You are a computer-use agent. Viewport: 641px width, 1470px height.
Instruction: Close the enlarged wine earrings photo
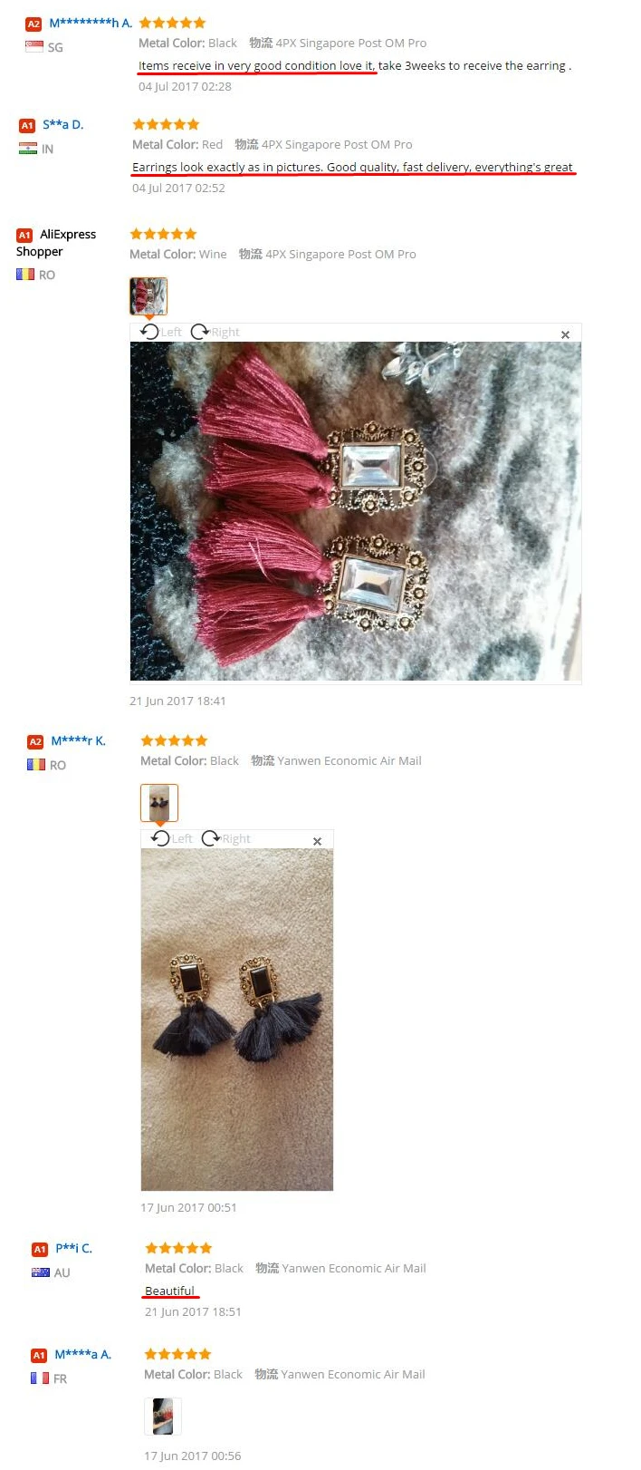click(566, 334)
